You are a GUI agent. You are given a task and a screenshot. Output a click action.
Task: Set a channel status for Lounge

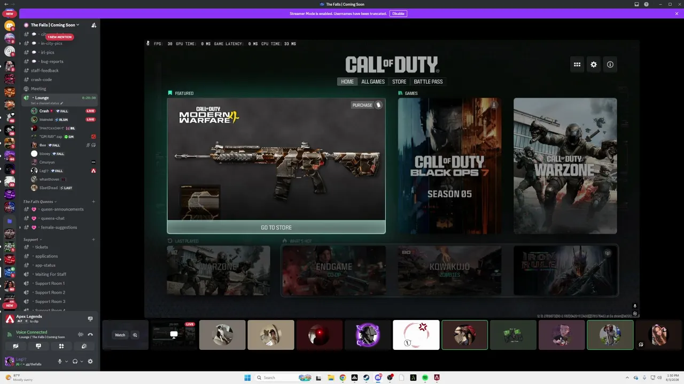(x=47, y=103)
